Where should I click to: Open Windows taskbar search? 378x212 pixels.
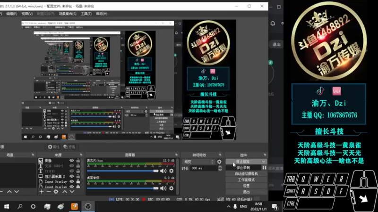20,206
